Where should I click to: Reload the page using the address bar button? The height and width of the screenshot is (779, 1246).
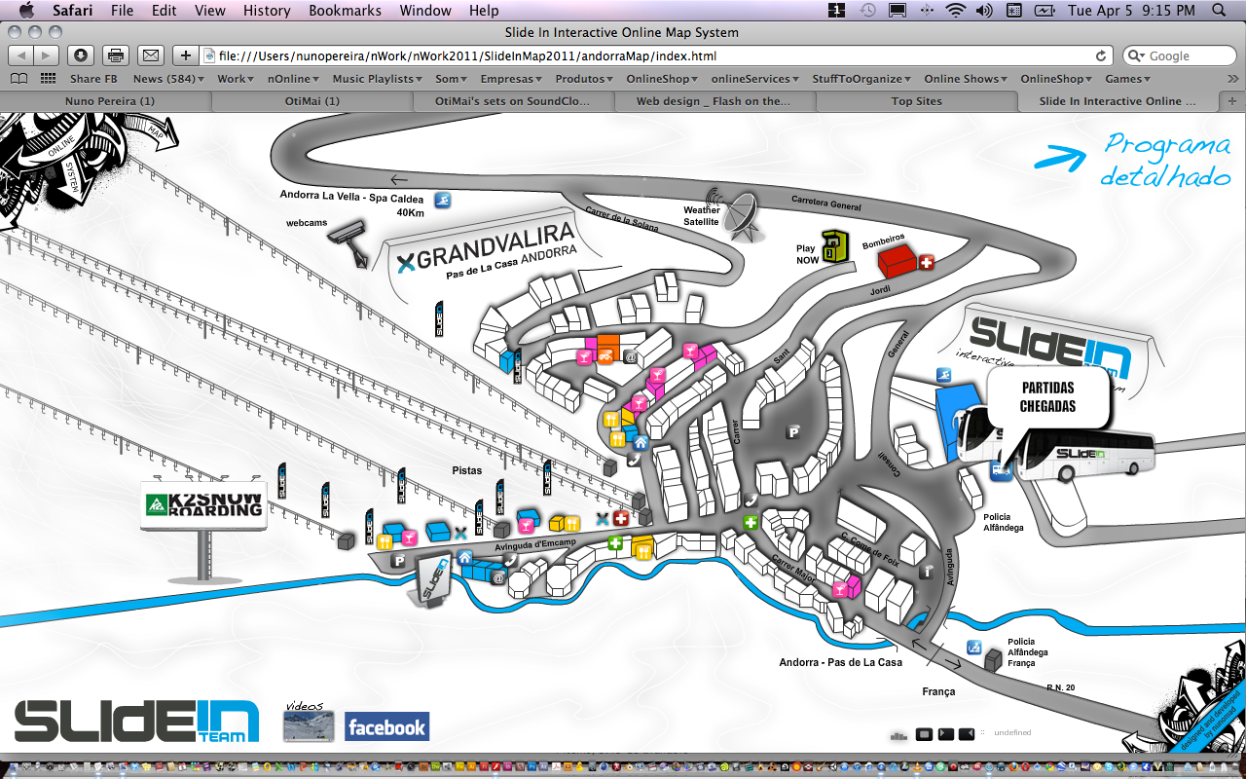click(x=1101, y=56)
